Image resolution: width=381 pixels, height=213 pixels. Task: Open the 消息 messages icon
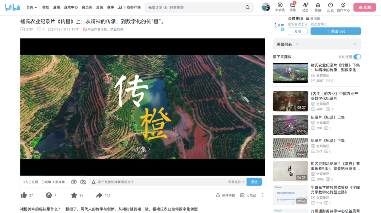(292, 7)
